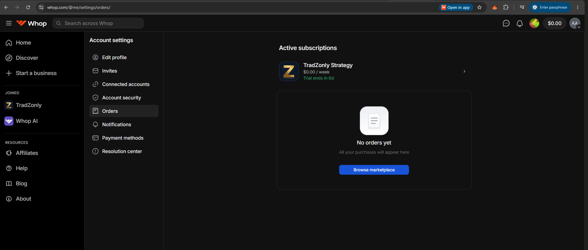Screen dimensions: 588x250
Task: Open Notifications settings
Action: (124, 124)
